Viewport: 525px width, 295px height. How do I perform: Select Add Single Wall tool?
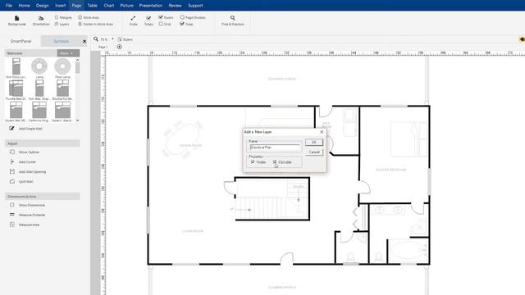click(25, 129)
